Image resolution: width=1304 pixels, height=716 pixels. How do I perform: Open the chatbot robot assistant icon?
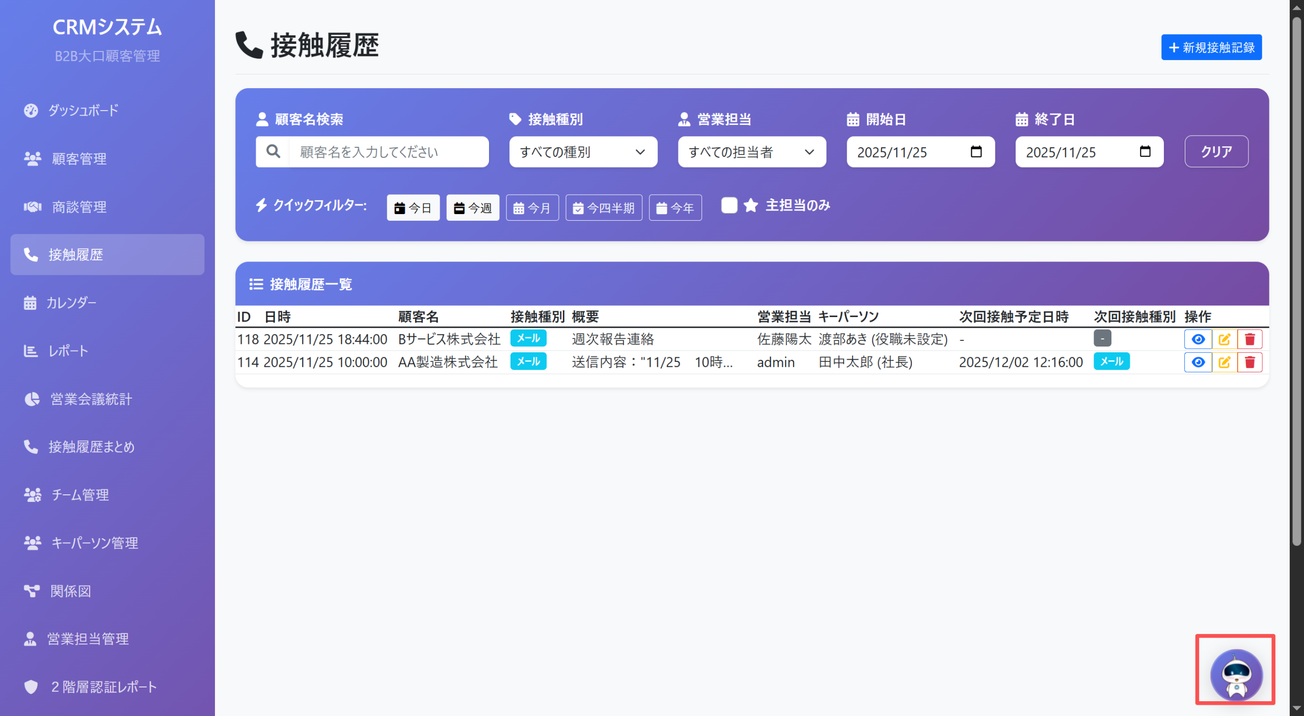click(1236, 675)
